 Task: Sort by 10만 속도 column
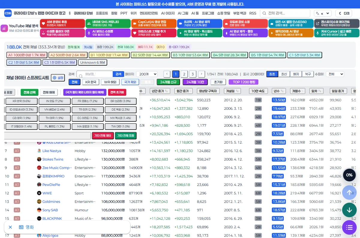[259, 91]
